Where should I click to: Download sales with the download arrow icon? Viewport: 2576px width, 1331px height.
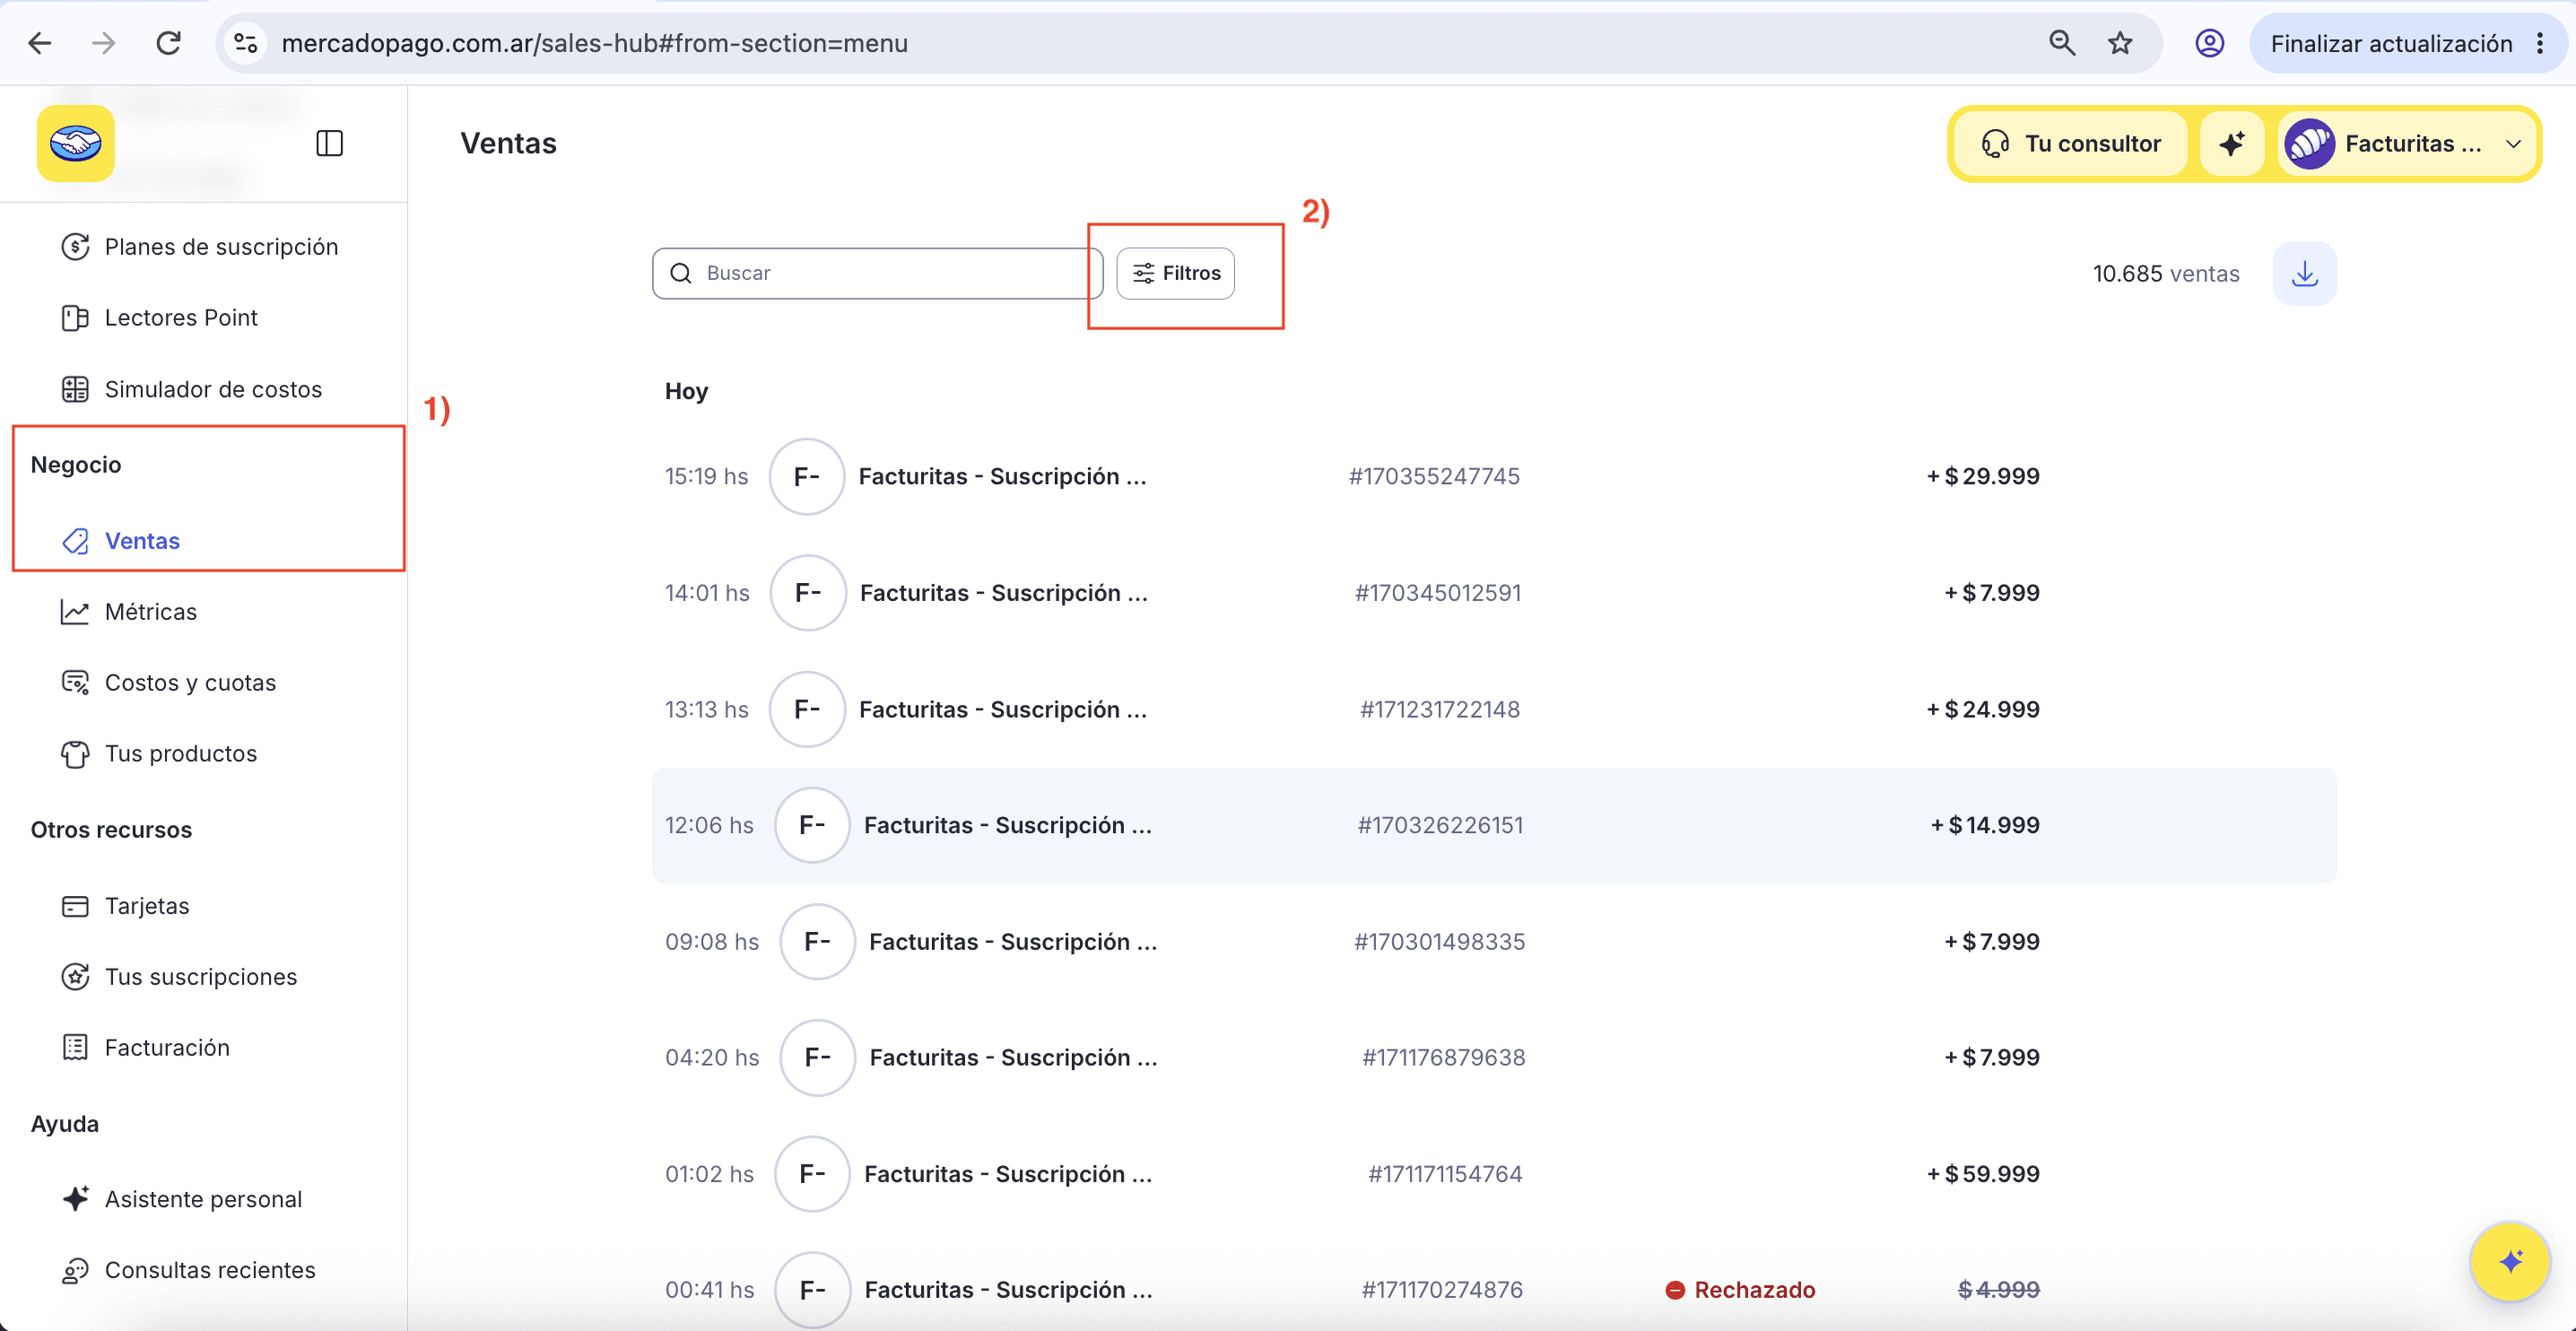coord(2304,273)
